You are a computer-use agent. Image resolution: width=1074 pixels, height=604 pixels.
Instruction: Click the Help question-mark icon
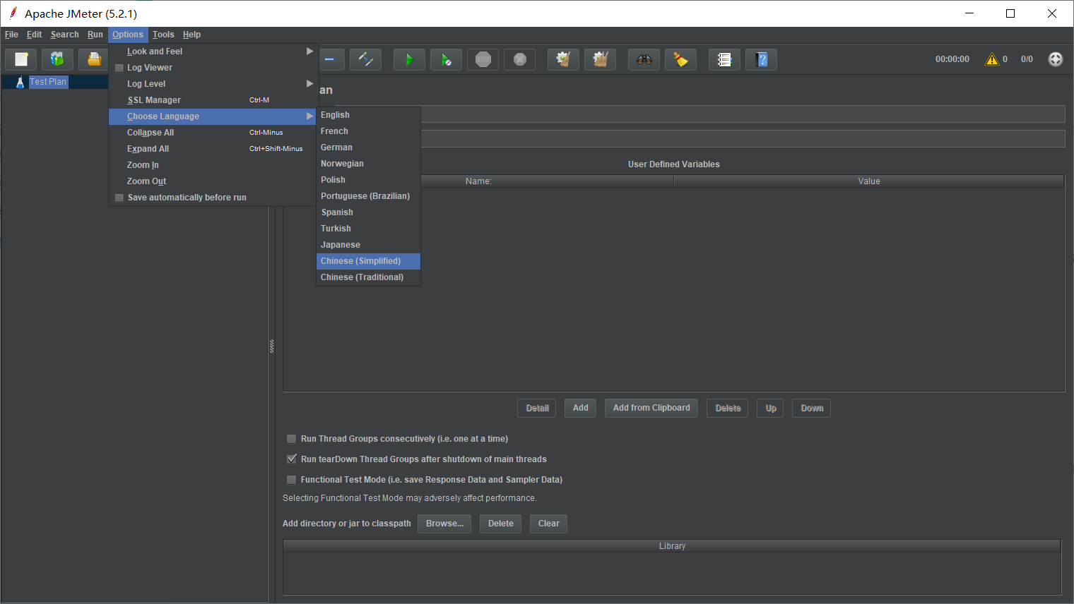(761, 59)
